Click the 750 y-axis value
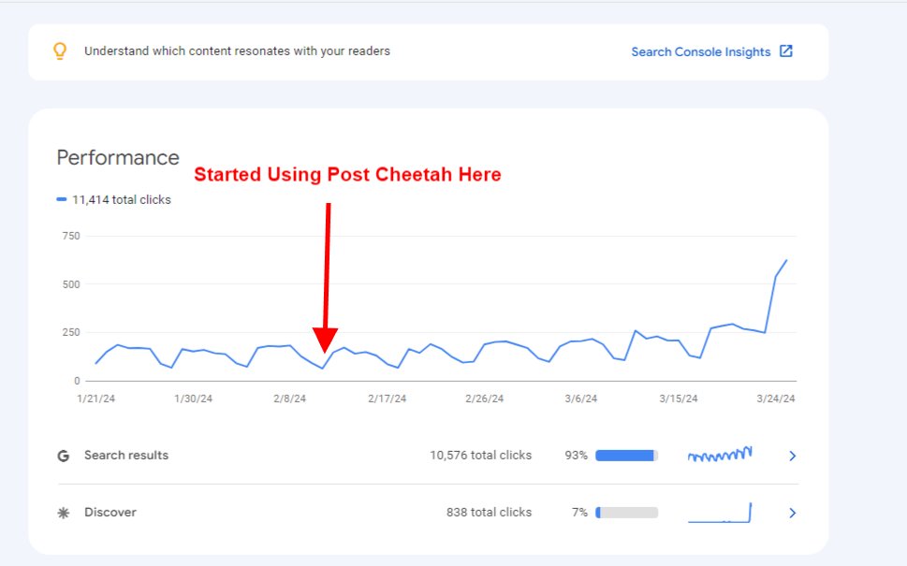This screenshot has width=907, height=566. click(x=71, y=236)
